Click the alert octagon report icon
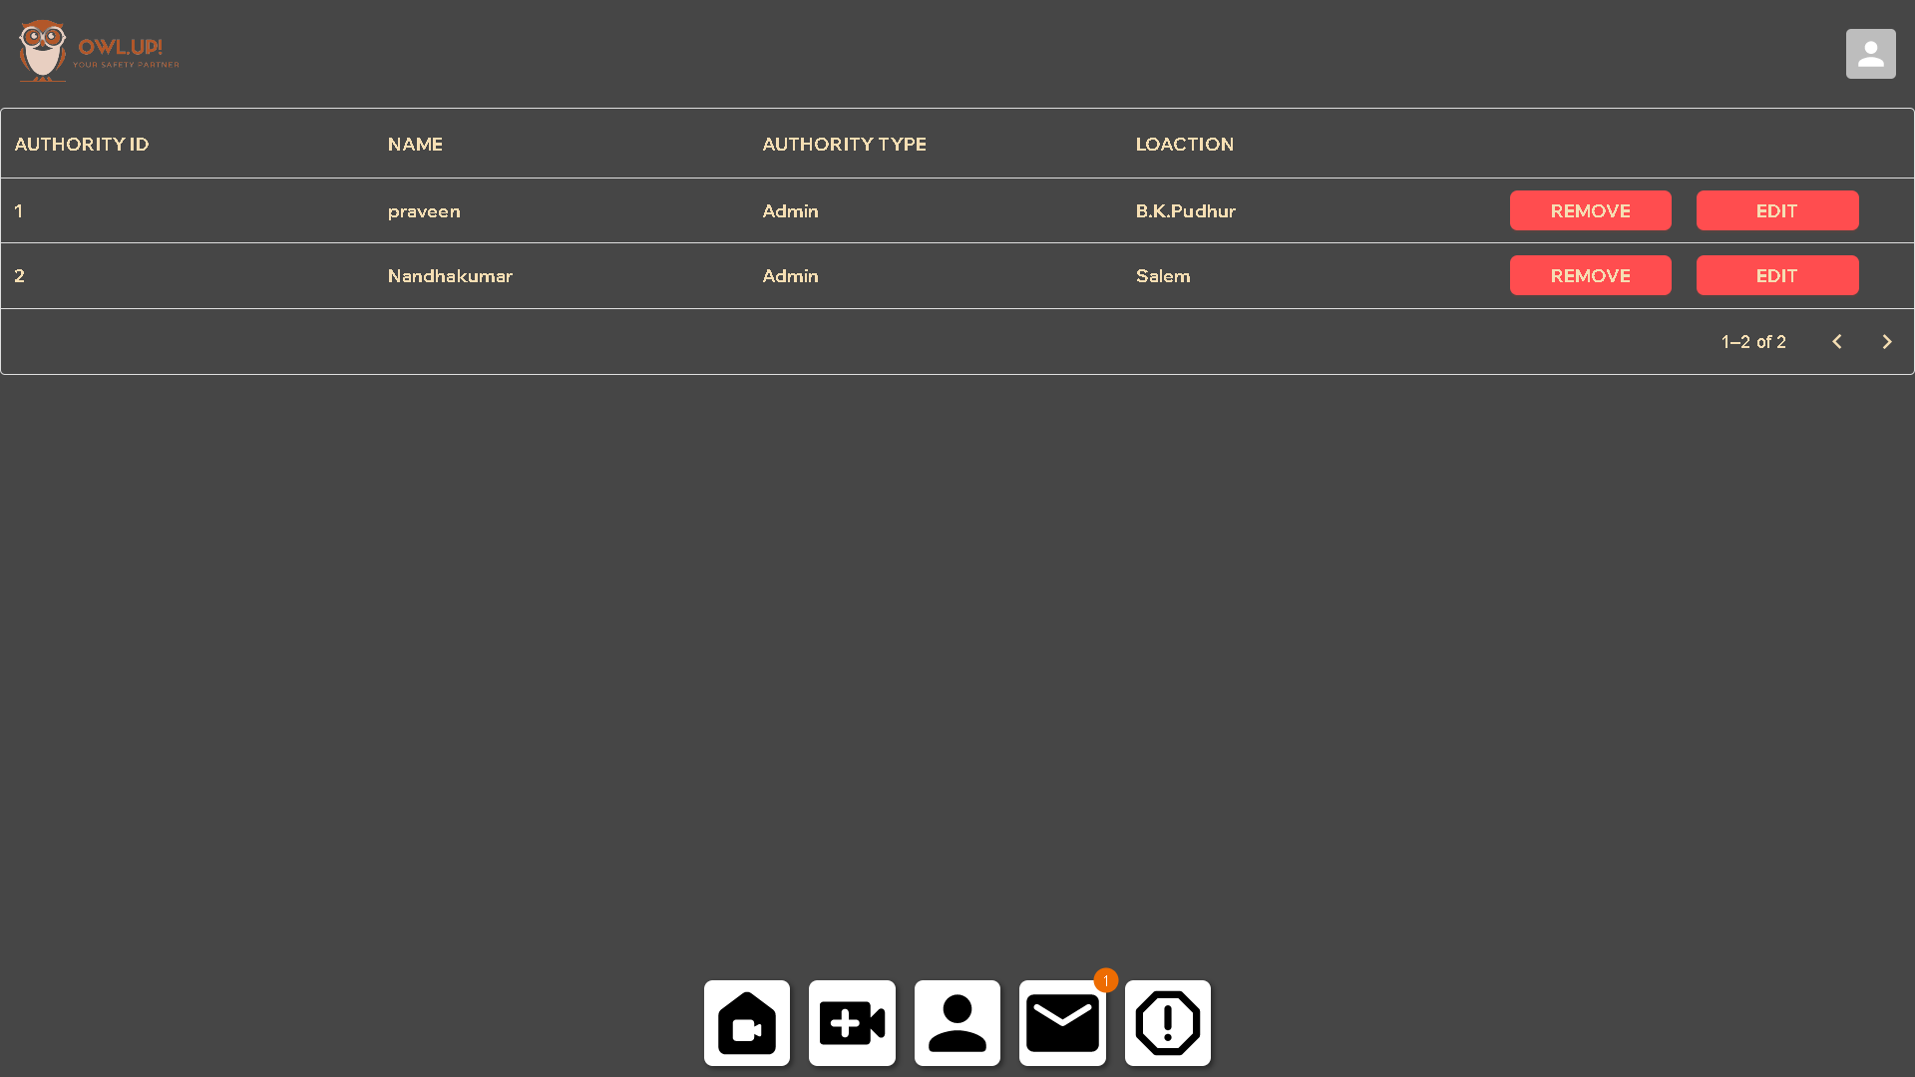This screenshot has width=1915, height=1077. [1167, 1023]
